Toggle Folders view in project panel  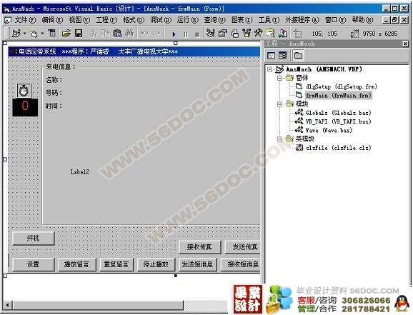point(298,55)
